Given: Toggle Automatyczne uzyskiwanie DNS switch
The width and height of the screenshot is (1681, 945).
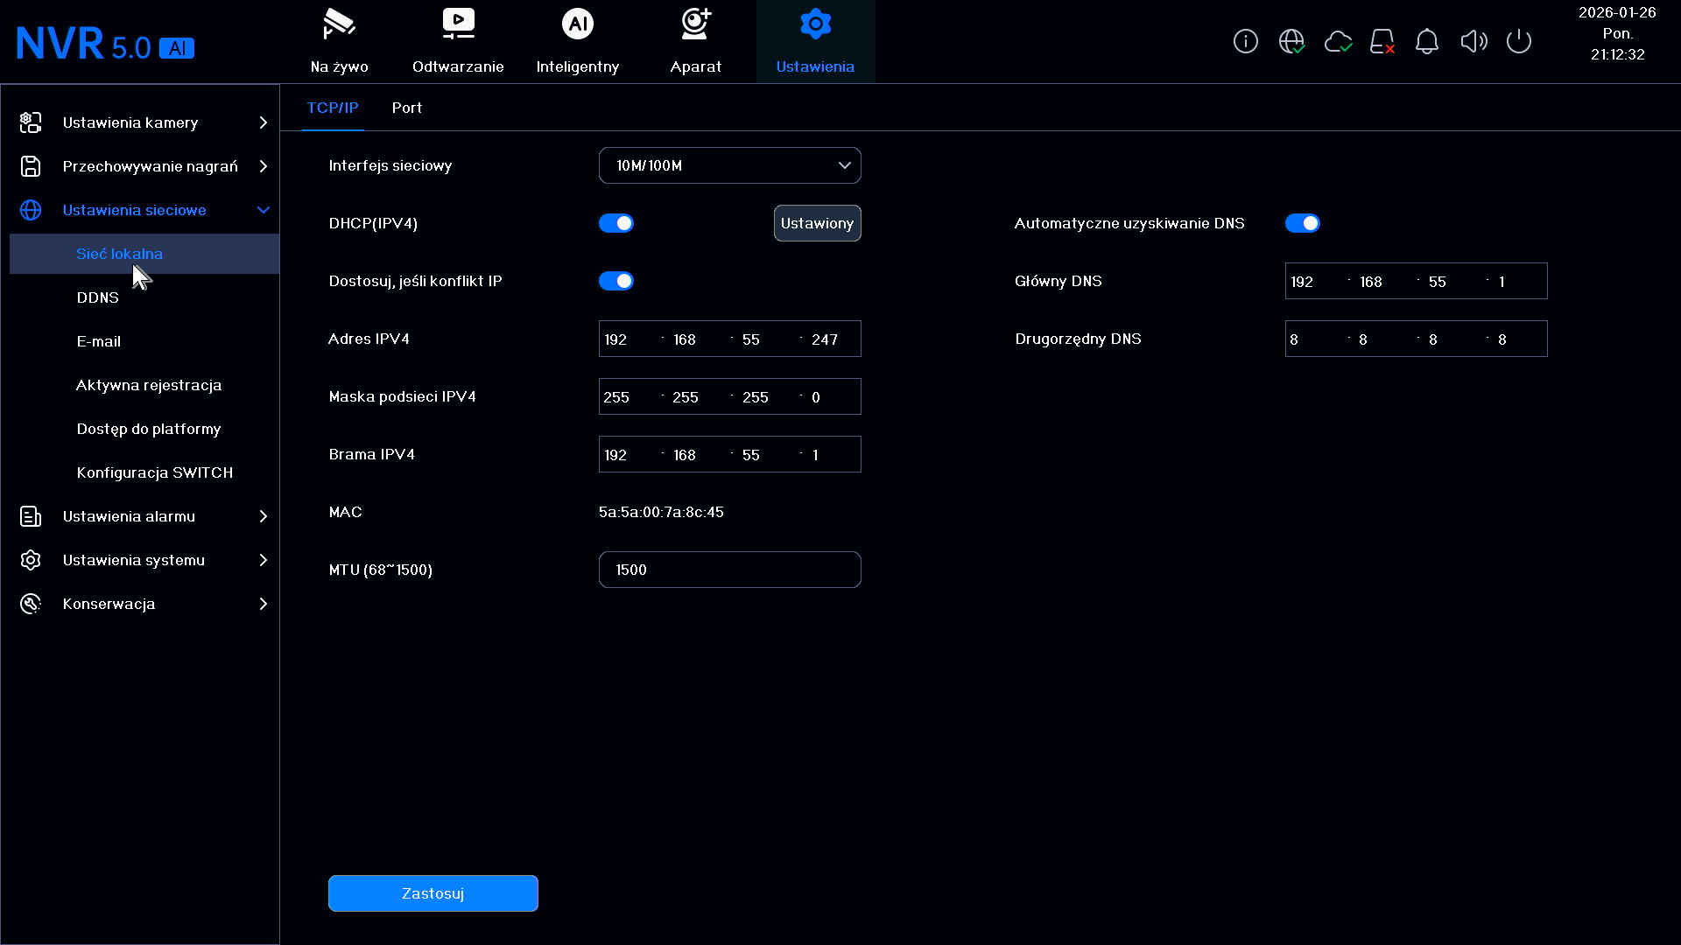Looking at the screenshot, I should click(x=1303, y=223).
